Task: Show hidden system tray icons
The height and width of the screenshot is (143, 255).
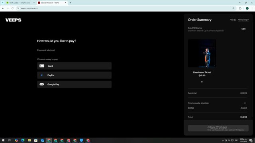Action: click(x=223, y=140)
